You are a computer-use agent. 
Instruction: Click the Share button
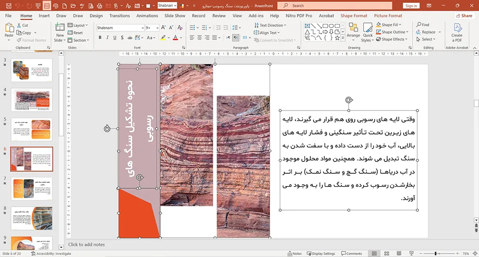pyautogui.click(x=464, y=15)
